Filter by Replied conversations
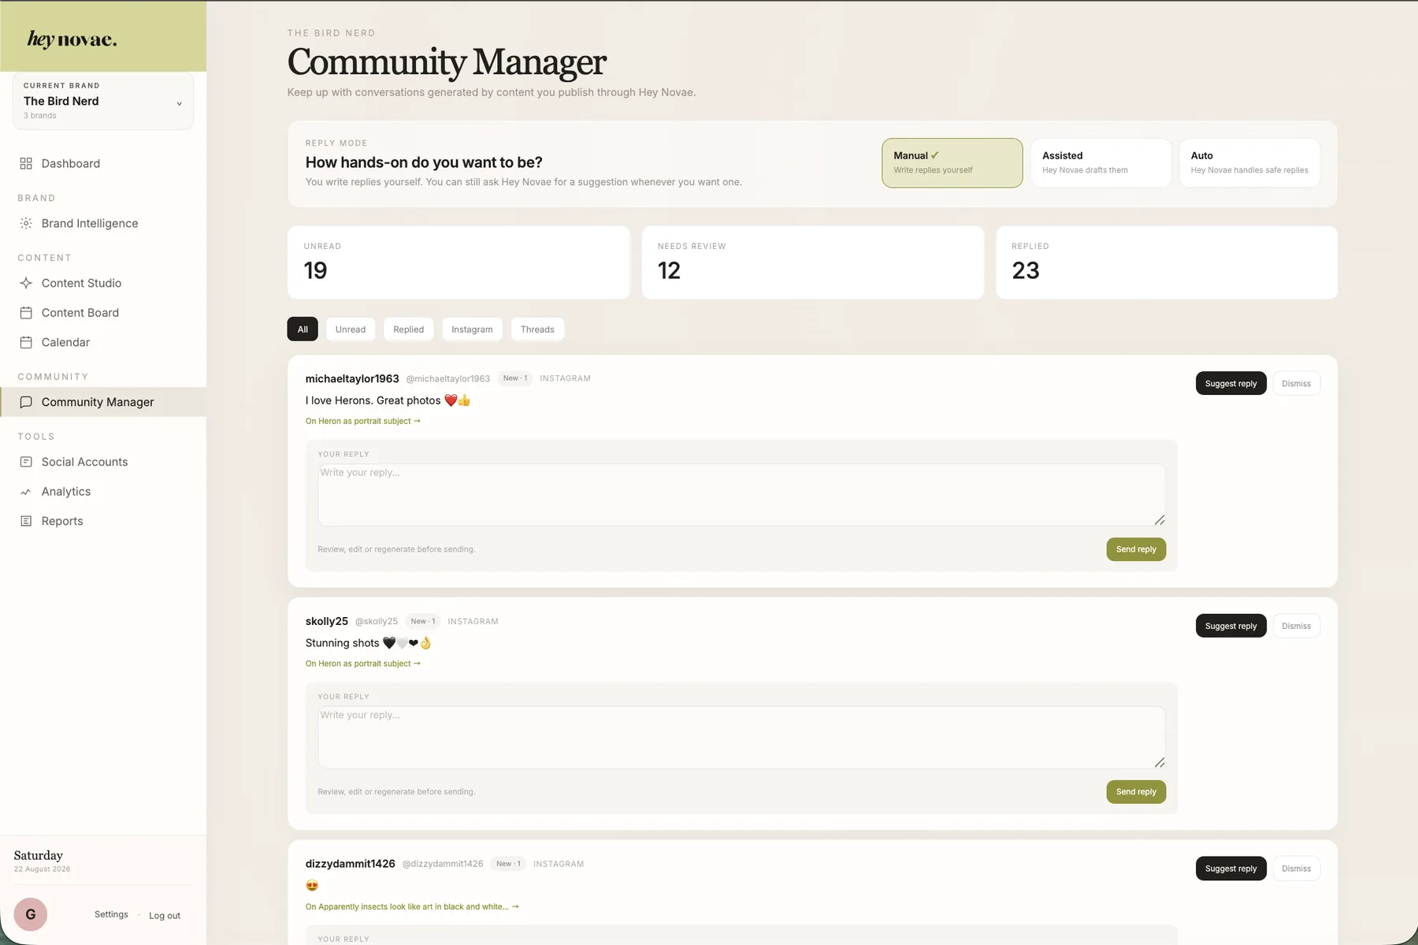The height and width of the screenshot is (945, 1418). (x=409, y=329)
